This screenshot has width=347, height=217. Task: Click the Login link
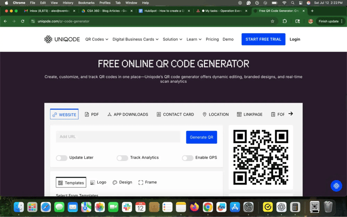pos(295,39)
